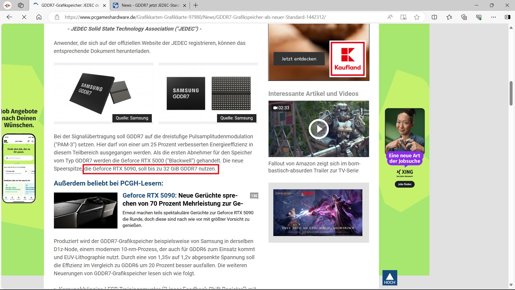
Task: Add page to favorites star
Action: pos(417,17)
